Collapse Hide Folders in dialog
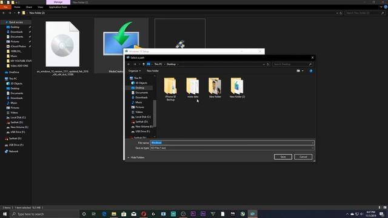 [136, 157]
